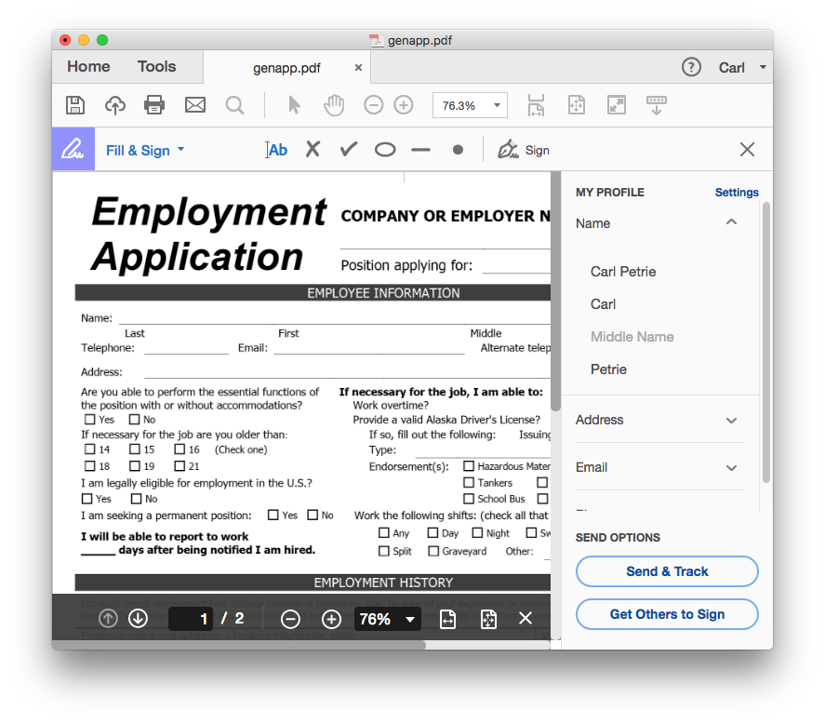Screen dimensions: 825x724
Task: Click the Email document icon
Action: 194,104
